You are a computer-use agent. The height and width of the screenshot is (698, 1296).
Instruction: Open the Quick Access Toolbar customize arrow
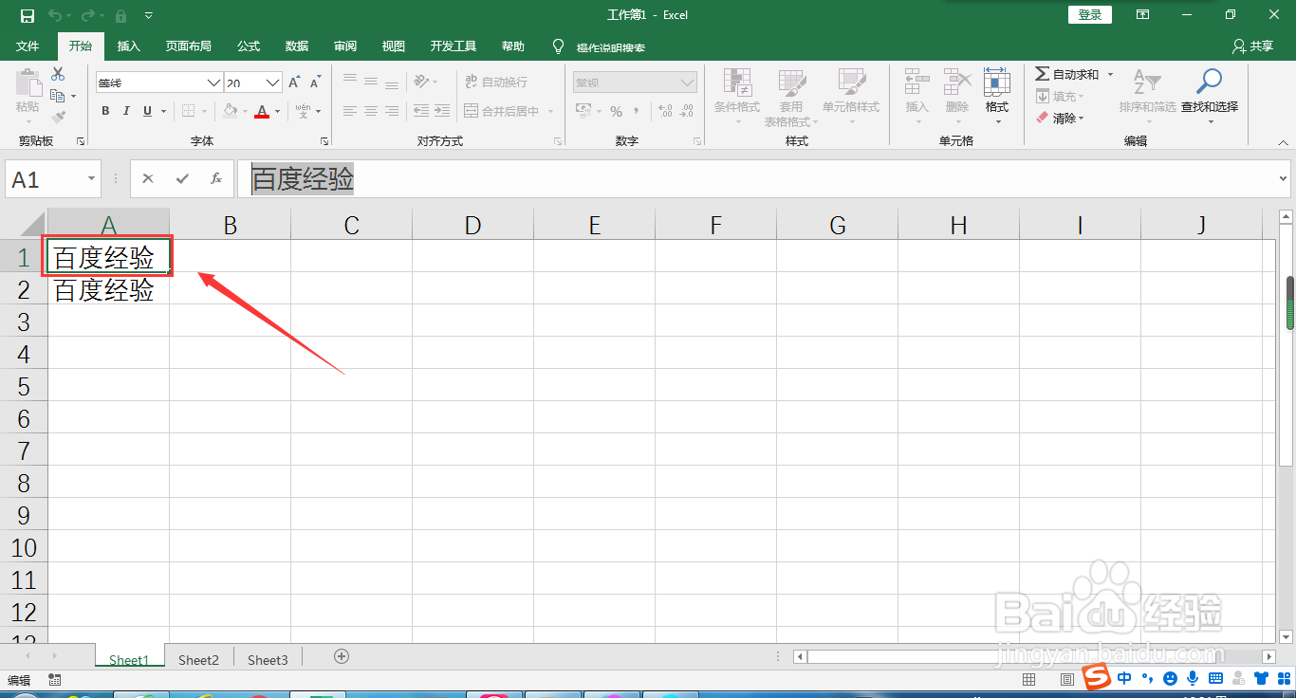(x=149, y=15)
